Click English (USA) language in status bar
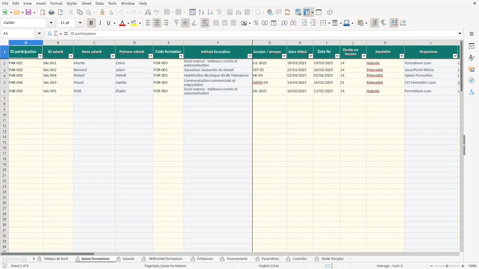479x269 pixels. click(269, 266)
